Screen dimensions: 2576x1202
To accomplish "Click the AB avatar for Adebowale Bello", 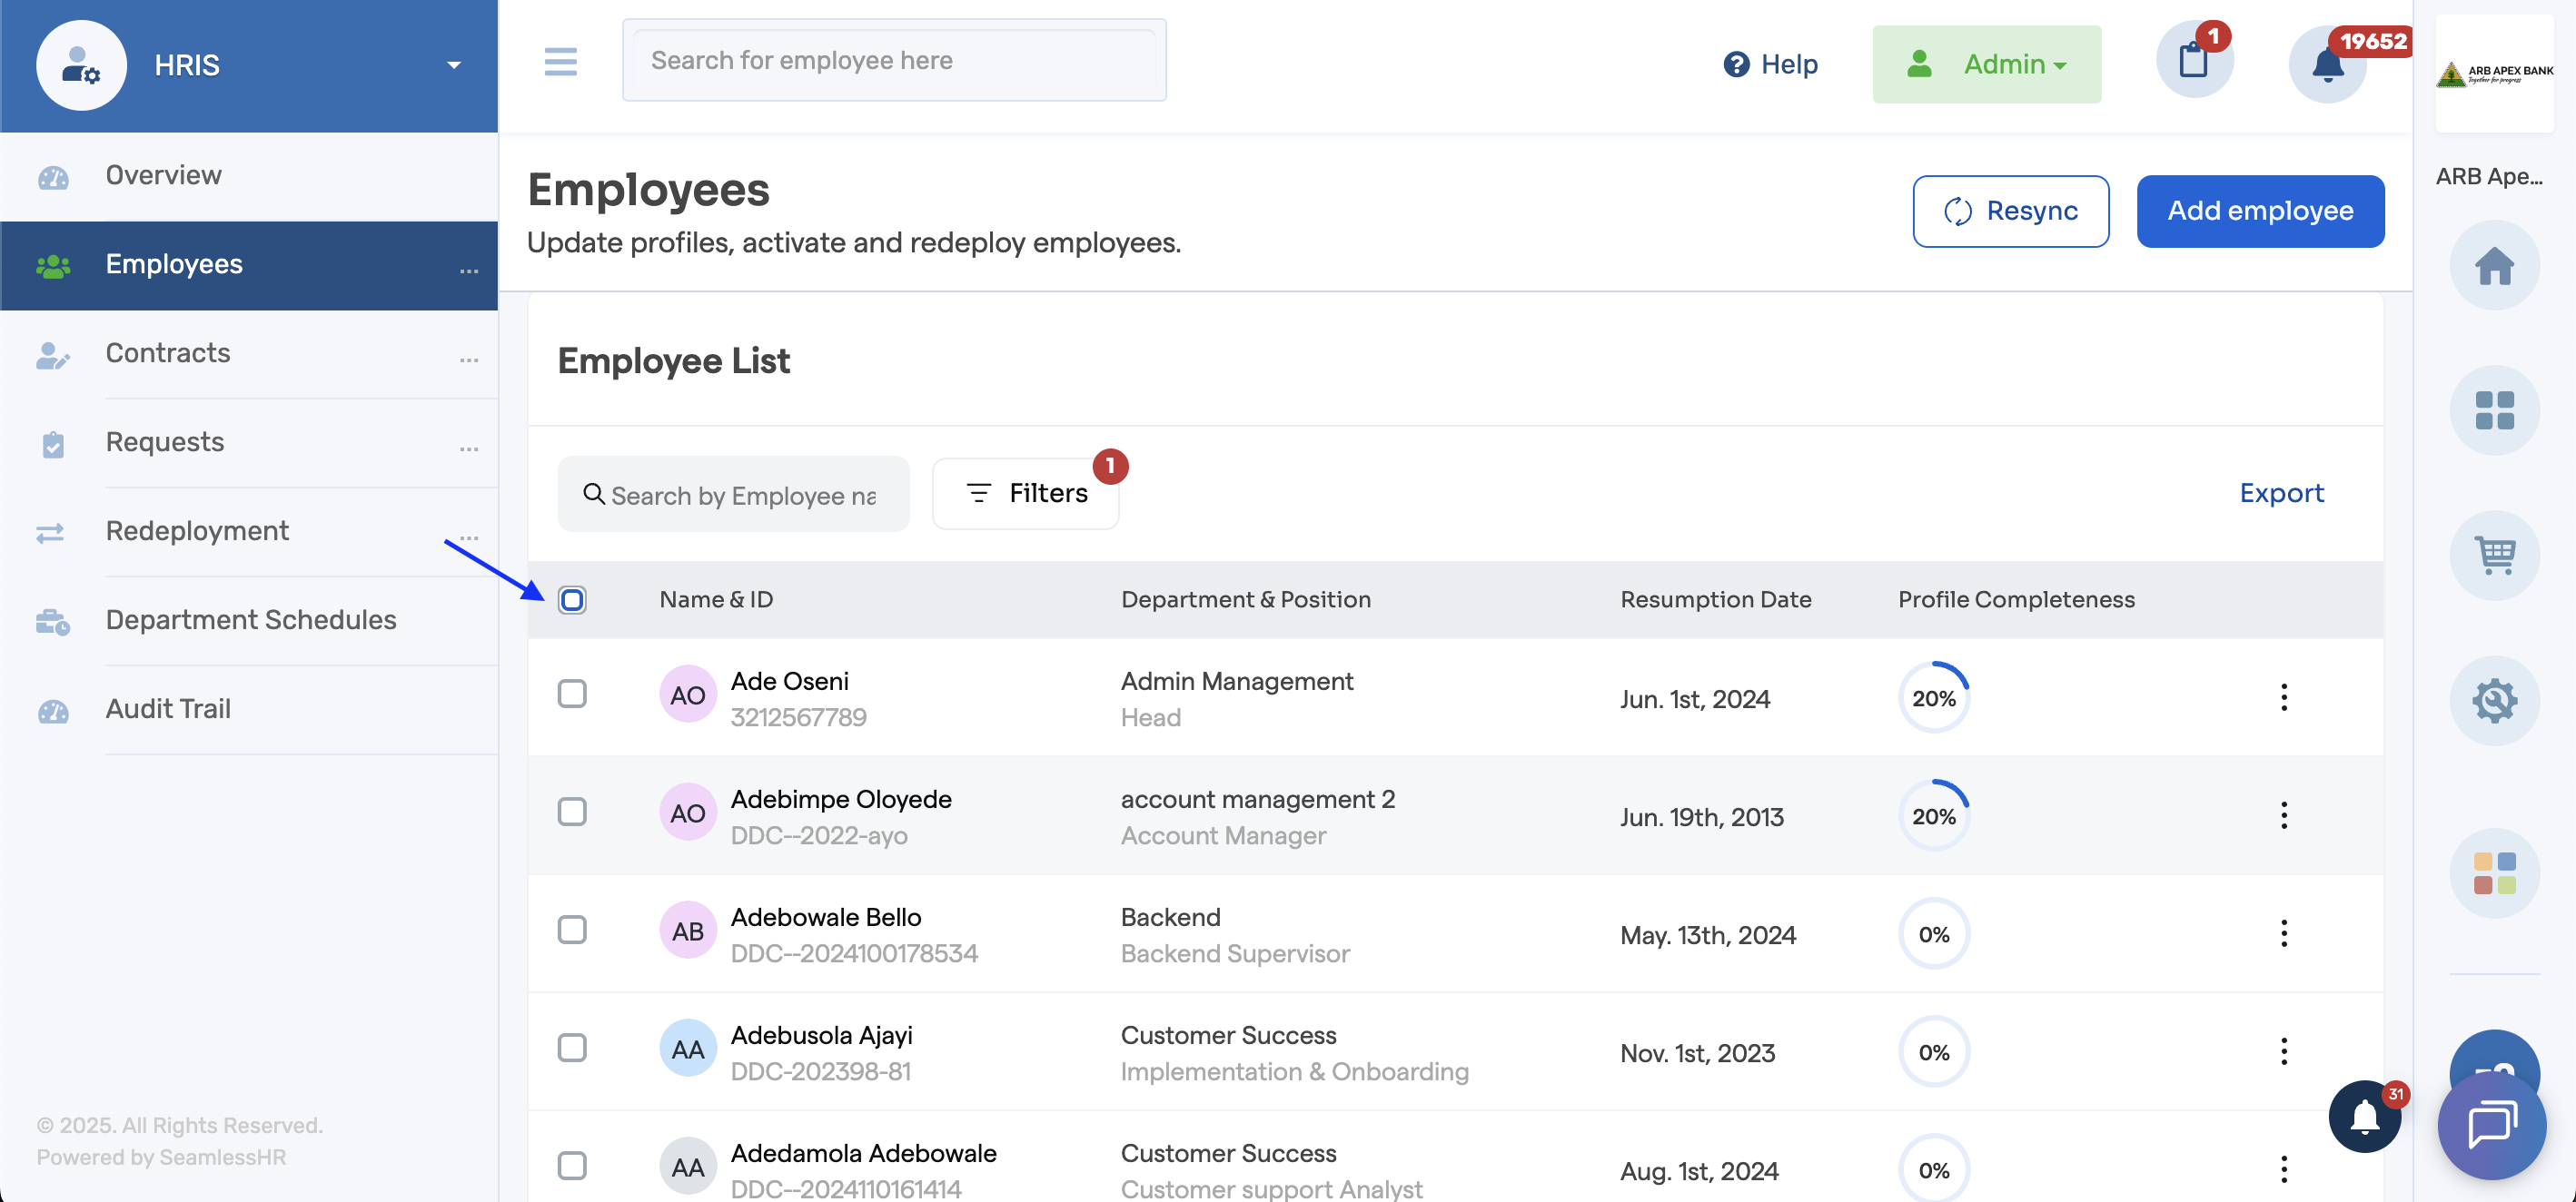I will [688, 931].
